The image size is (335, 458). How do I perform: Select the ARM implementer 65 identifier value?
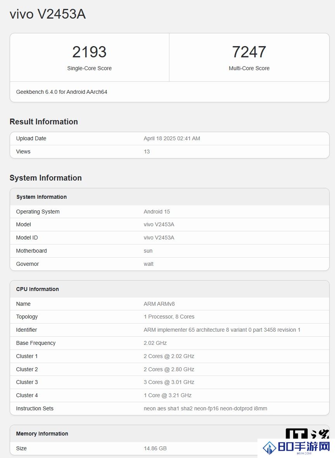222,330
